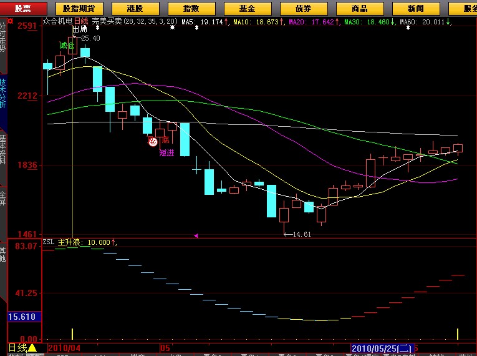Open the red gear settings icon

click(x=11, y=21)
